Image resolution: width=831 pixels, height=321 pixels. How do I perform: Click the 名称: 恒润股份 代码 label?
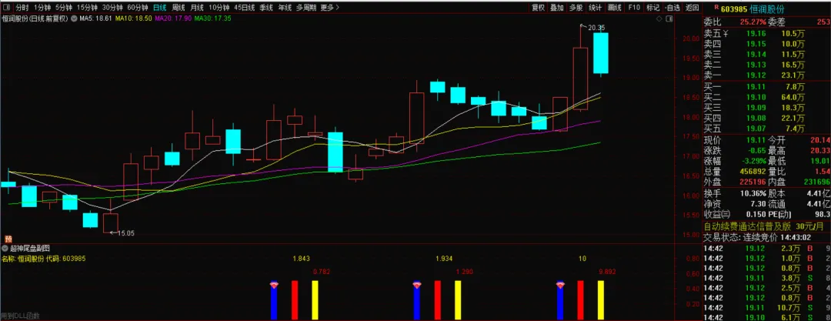click(43, 259)
